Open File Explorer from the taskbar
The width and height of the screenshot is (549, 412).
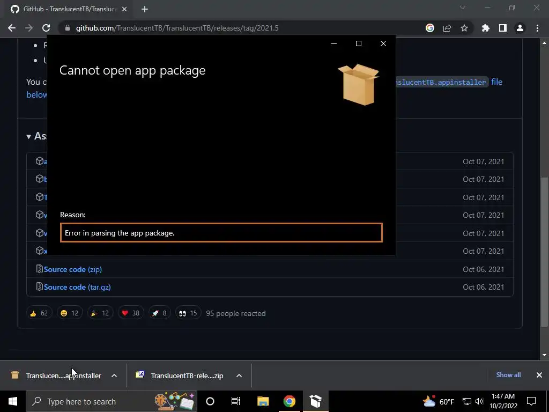click(x=263, y=401)
